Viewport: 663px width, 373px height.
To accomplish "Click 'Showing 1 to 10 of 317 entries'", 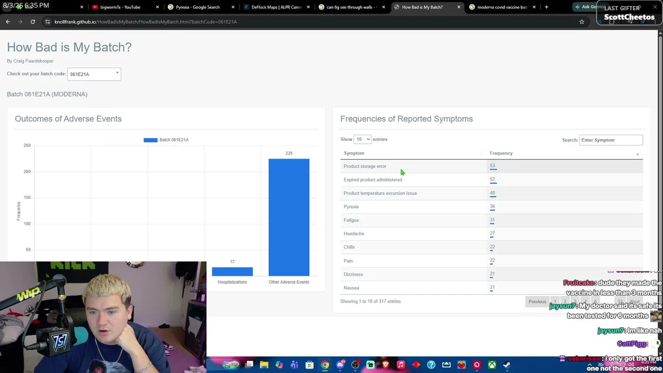I will click(370, 302).
